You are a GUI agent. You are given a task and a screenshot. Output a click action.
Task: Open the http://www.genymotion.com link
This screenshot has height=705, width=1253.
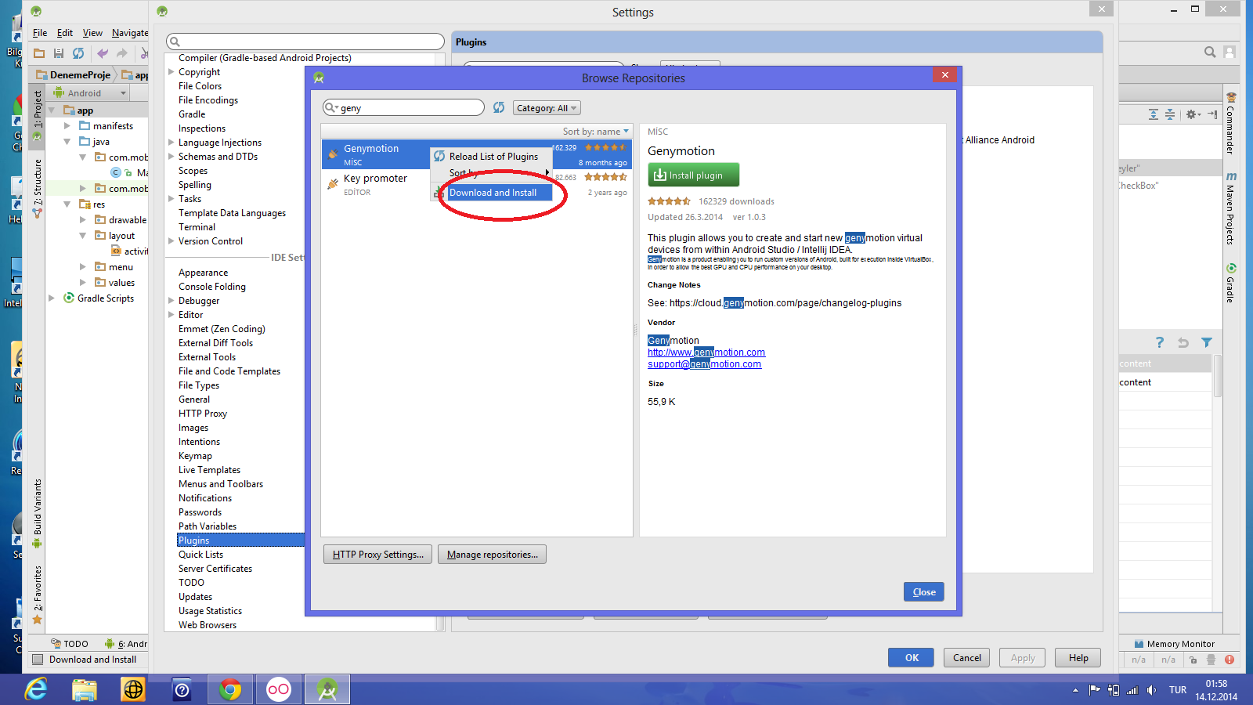click(x=706, y=352)
